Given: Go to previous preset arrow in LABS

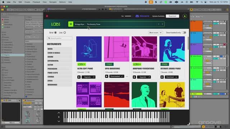Looking at the screenshot, I should (x=159, y=24).
